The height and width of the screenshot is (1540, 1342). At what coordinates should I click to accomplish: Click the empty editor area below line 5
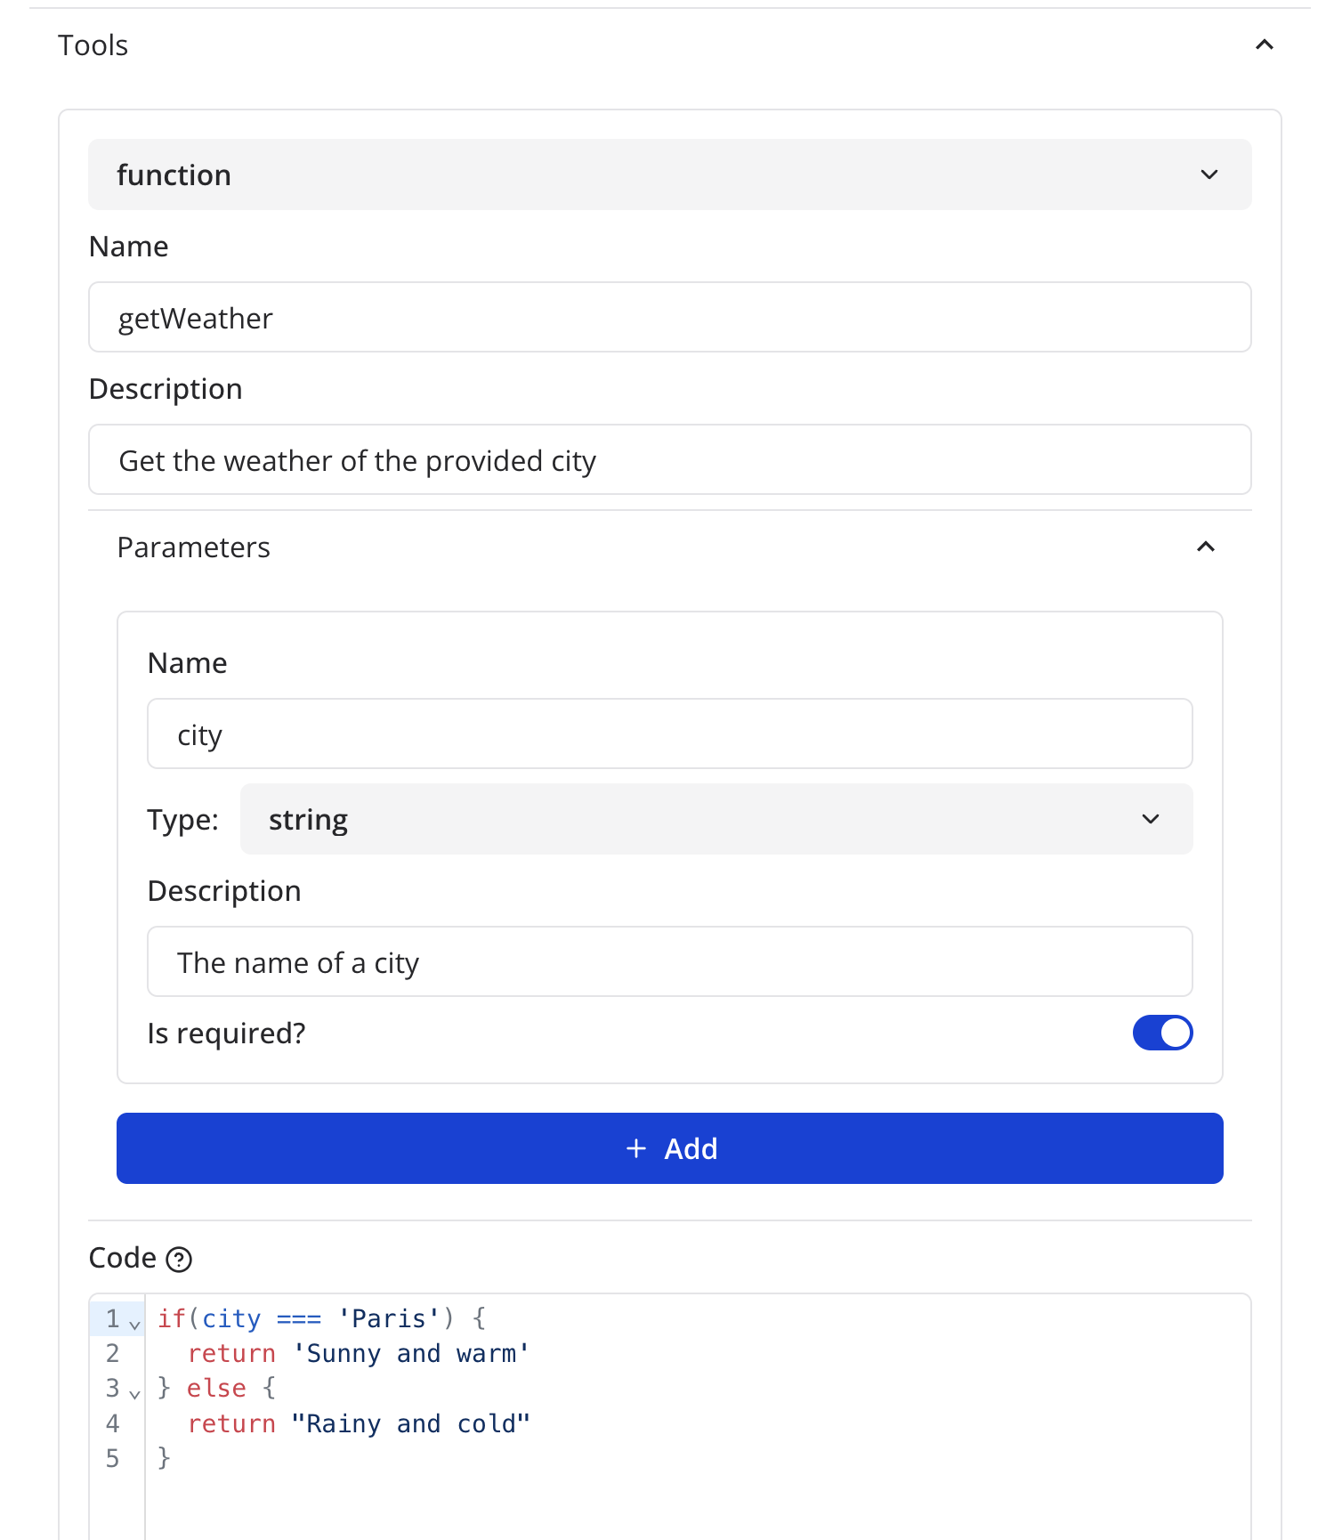[694, 1504]
